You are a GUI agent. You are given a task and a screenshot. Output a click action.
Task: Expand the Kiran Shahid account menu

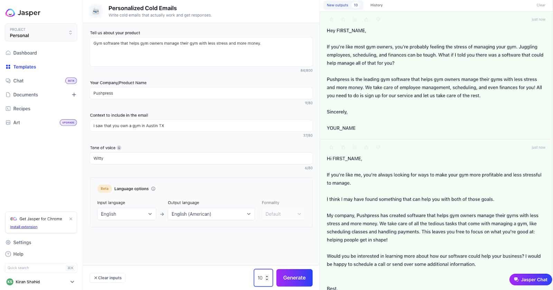point(72,282)
